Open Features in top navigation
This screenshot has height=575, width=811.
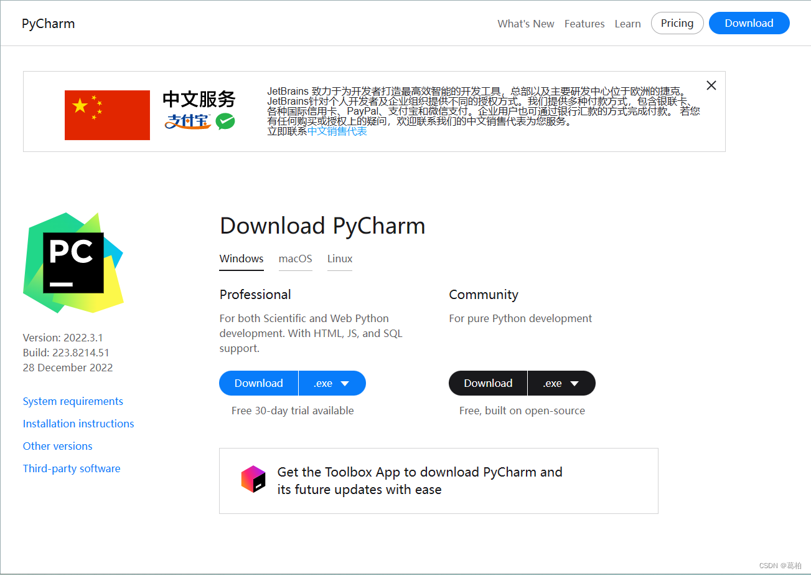tap(584, 24)
